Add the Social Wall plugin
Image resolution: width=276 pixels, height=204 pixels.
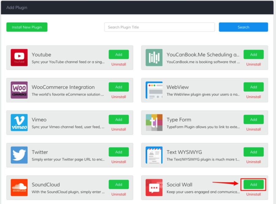(x=254, y=184)
